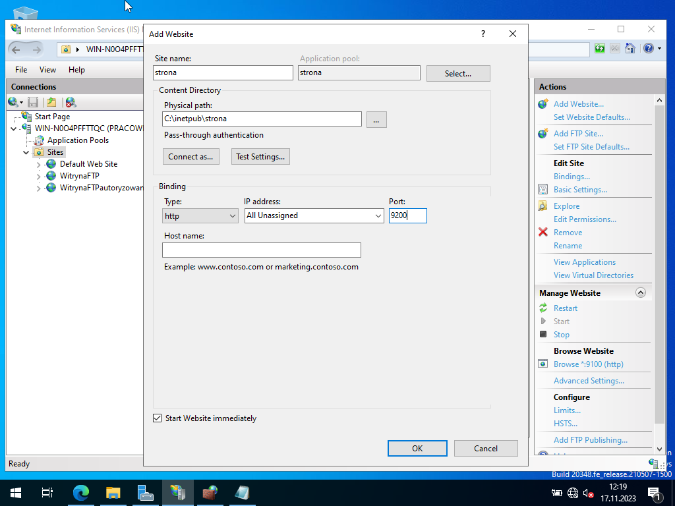Open File Explorer from taskbar
Screen dimensions: 675x506
click(x=113, y=493)
